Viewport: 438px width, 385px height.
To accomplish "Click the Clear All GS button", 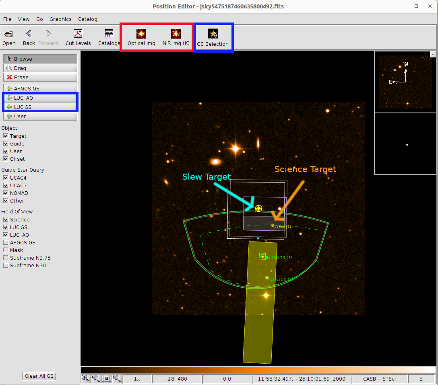I will tap(39, 376).
